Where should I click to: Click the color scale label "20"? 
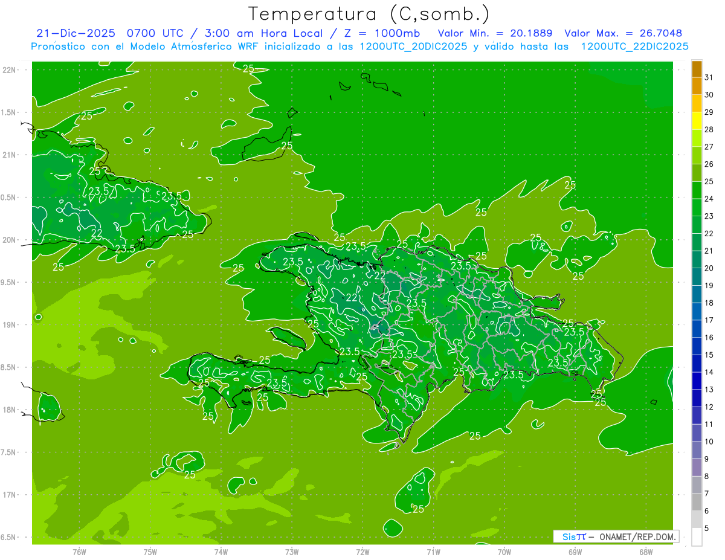(709, 268)
